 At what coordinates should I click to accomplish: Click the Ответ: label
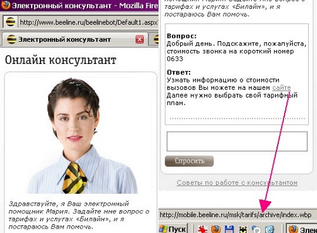pos(179,72)
